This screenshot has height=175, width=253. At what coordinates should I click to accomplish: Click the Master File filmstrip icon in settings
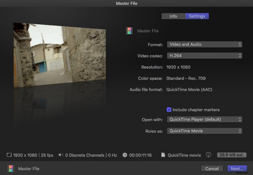coord(129,31)
